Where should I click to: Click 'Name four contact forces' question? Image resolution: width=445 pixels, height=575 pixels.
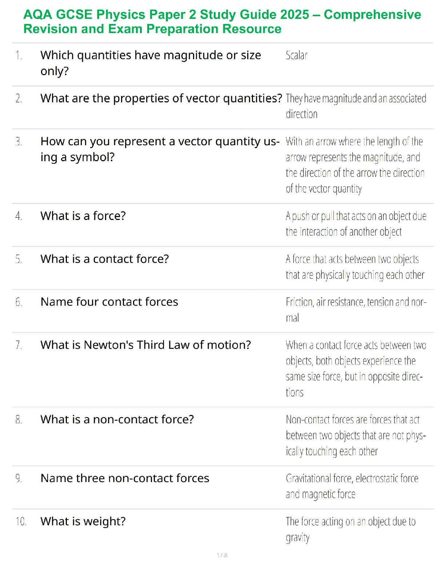[109, 302]
